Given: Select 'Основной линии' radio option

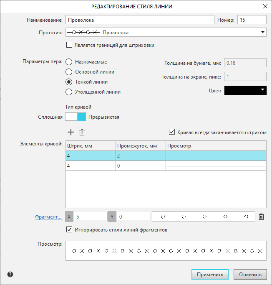Looking at the screenshot, I should (69, 71).
